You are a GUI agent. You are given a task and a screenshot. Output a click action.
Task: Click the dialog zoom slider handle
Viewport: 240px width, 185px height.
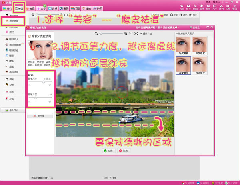click(101, 34)
